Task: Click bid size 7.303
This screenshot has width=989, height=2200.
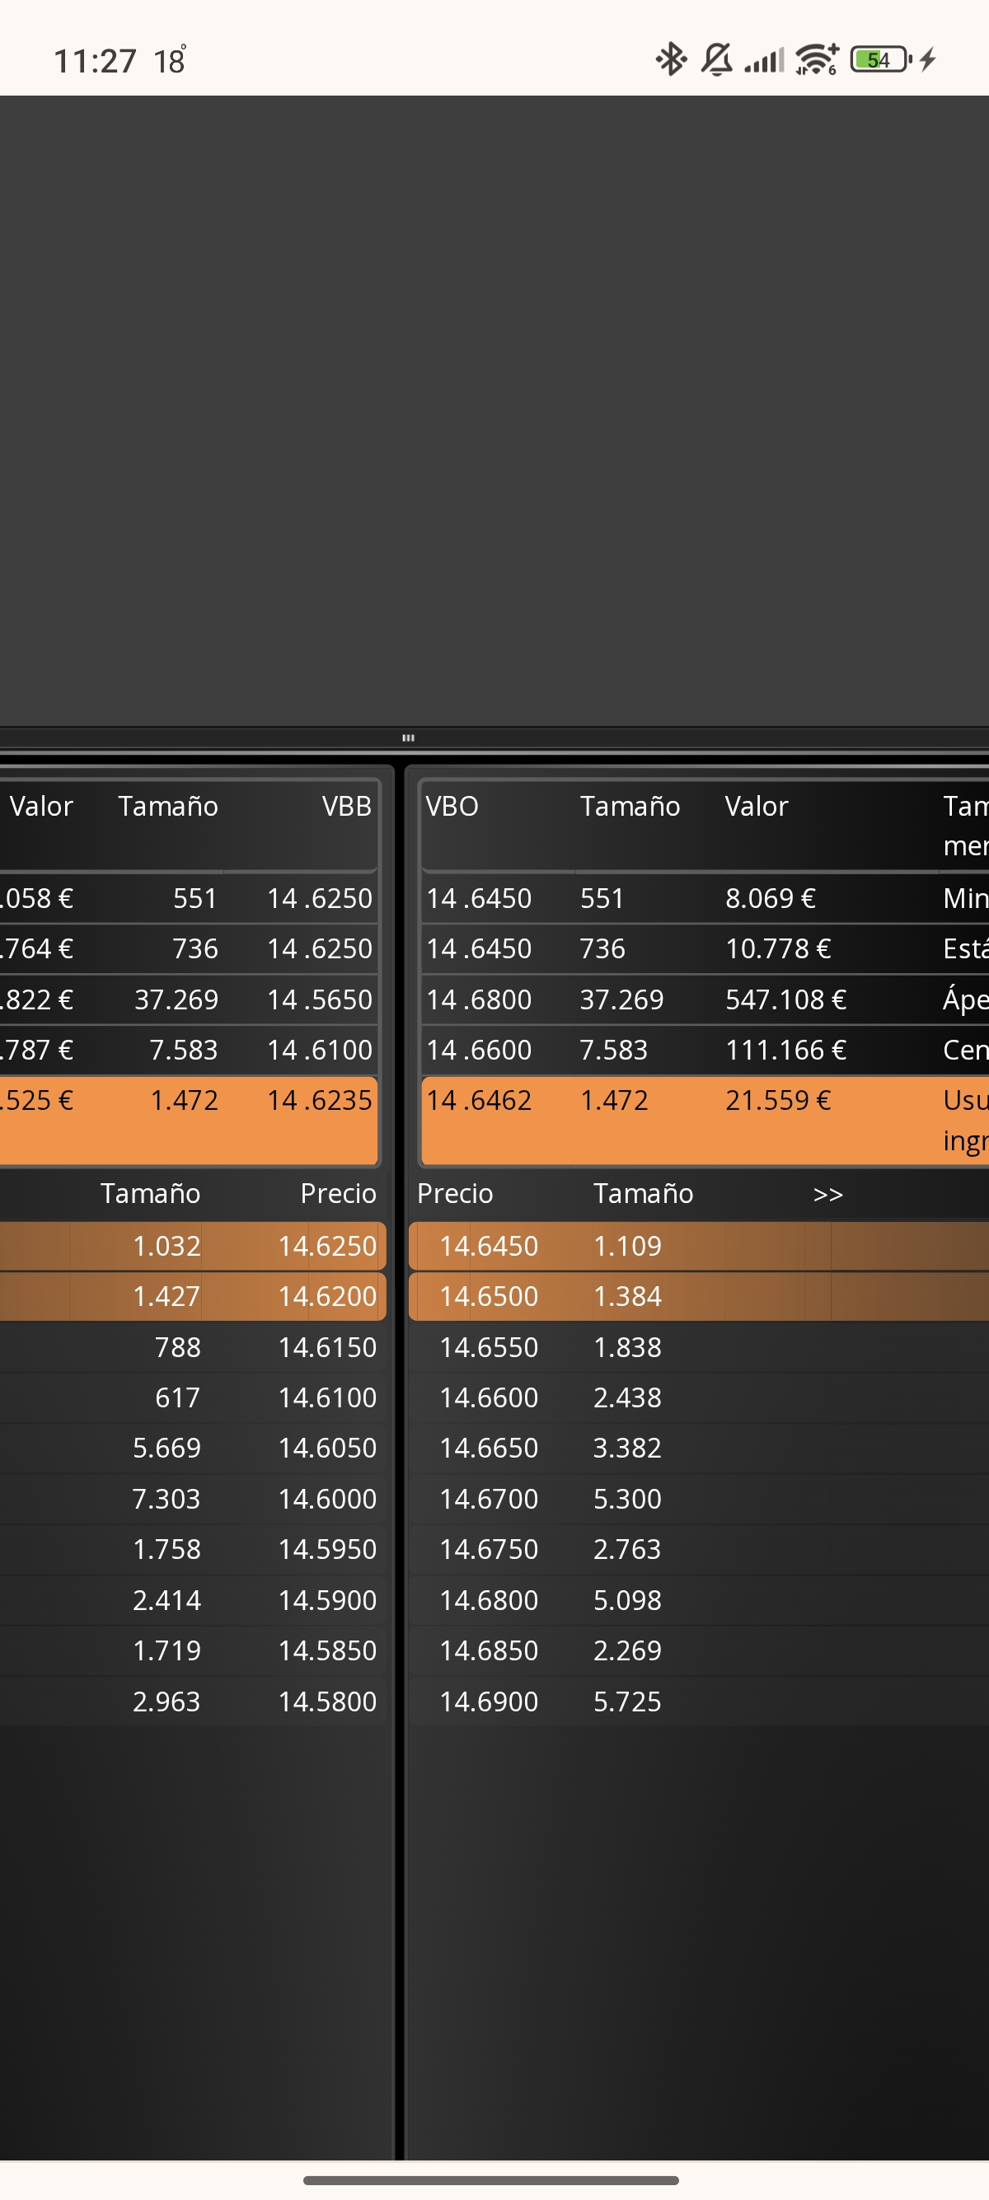Action: [x=166, y=1499]
